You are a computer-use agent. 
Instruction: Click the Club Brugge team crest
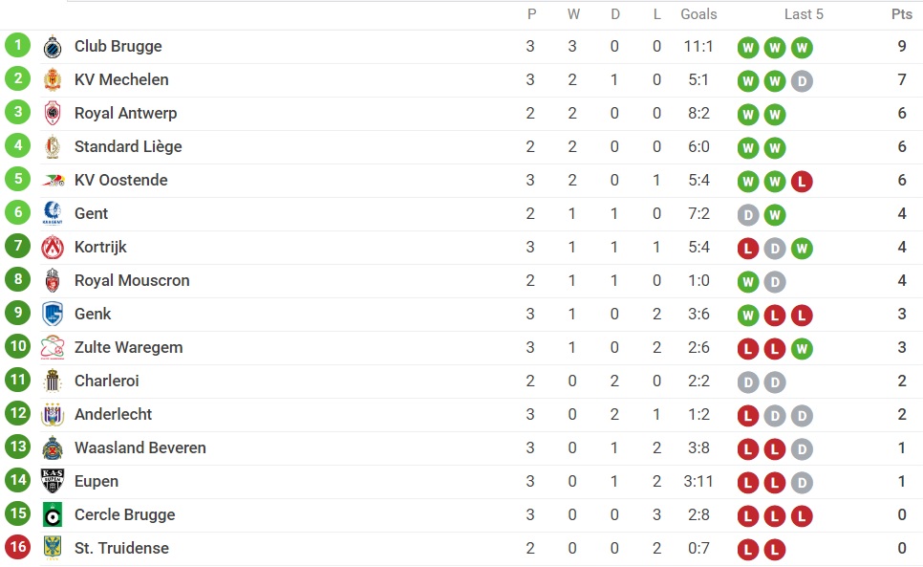(53, 47)
